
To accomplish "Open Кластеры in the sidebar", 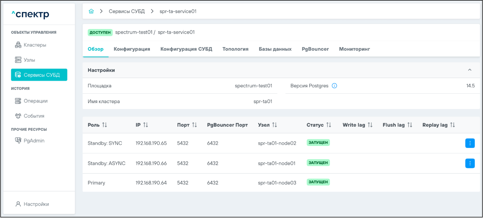I will coord(35,45).
